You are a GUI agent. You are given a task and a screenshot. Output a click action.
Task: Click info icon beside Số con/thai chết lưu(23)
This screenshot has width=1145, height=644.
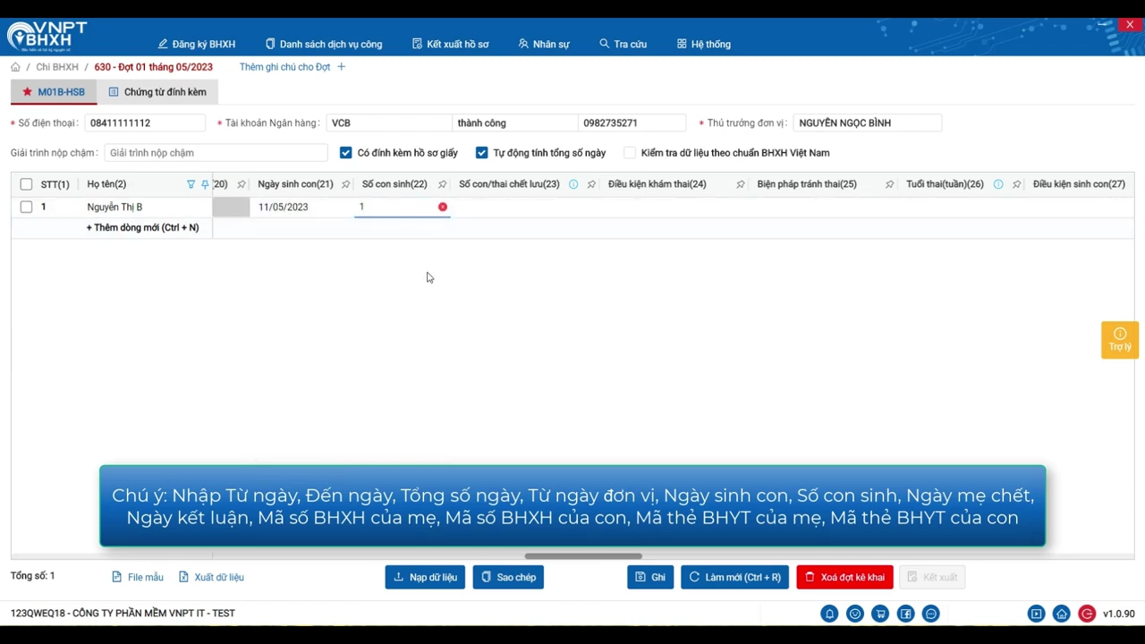[x=573, y=184]
